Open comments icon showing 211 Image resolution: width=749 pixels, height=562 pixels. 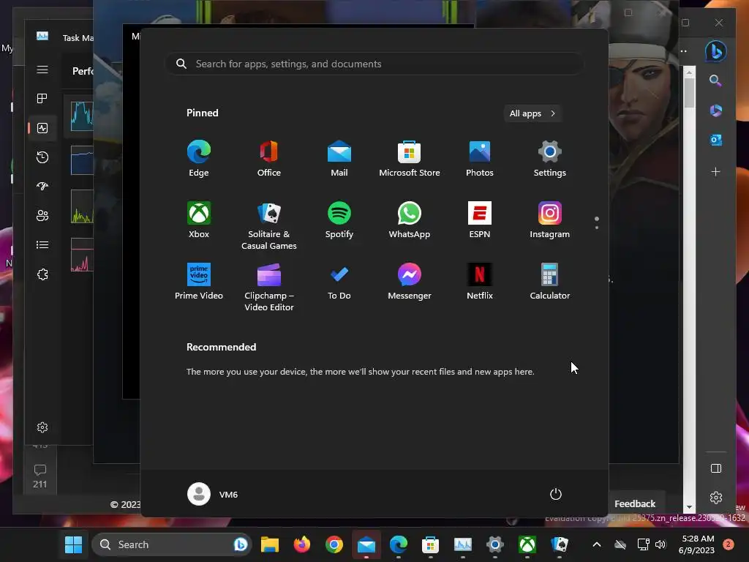pyautogui.click(x=40, y=476)
